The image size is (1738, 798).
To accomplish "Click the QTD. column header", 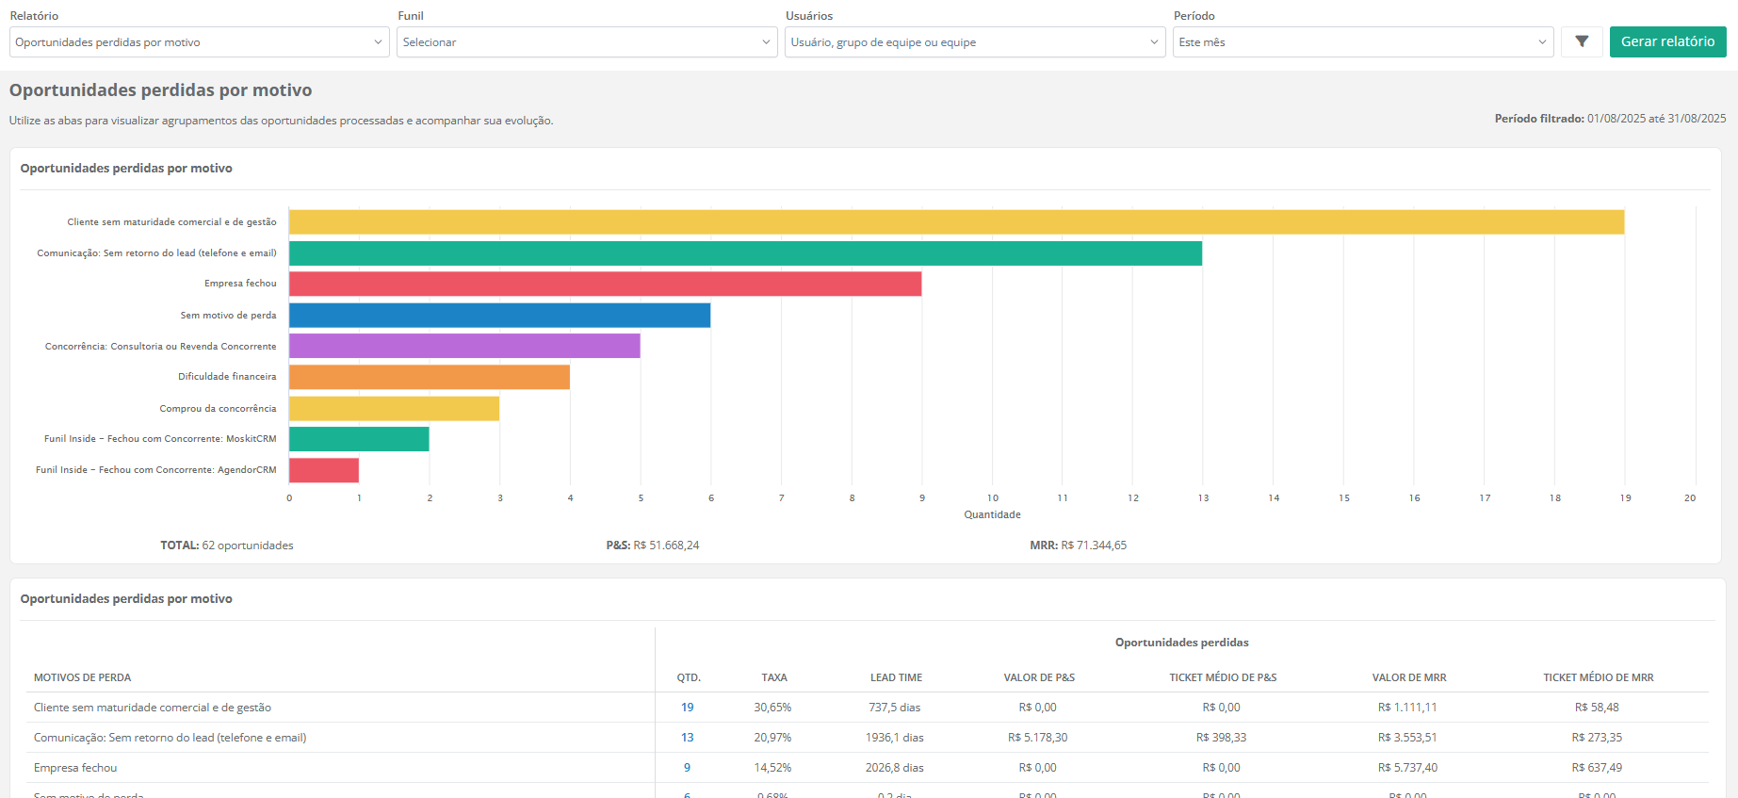I will (x=689, y=677).
